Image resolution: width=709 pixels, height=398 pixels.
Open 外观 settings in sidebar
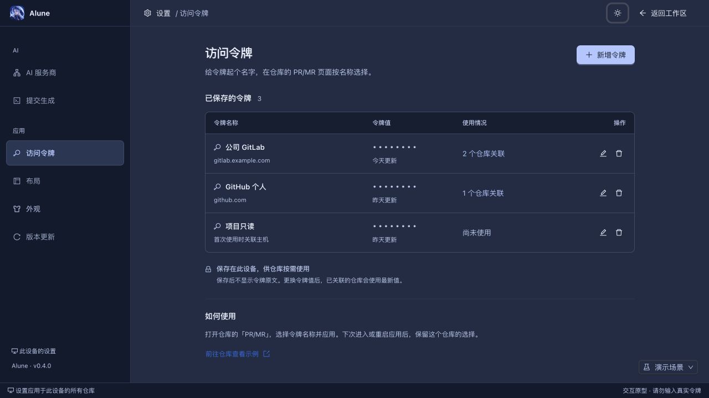65,209
